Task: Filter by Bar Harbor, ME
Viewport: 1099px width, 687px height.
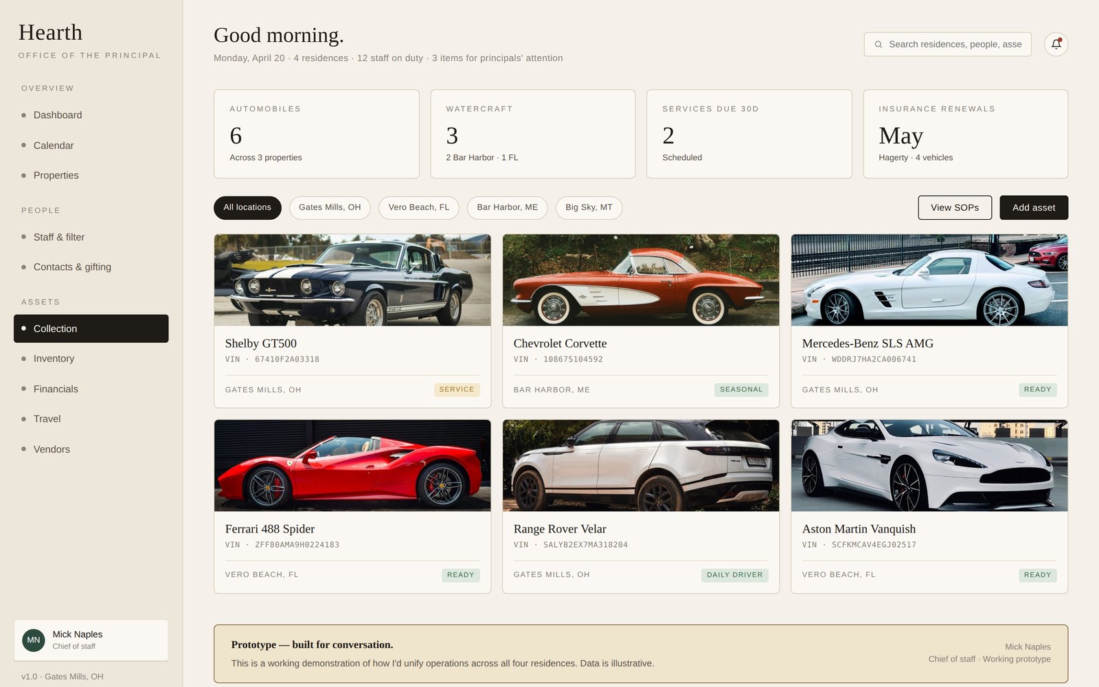Action: click(508, 207)
